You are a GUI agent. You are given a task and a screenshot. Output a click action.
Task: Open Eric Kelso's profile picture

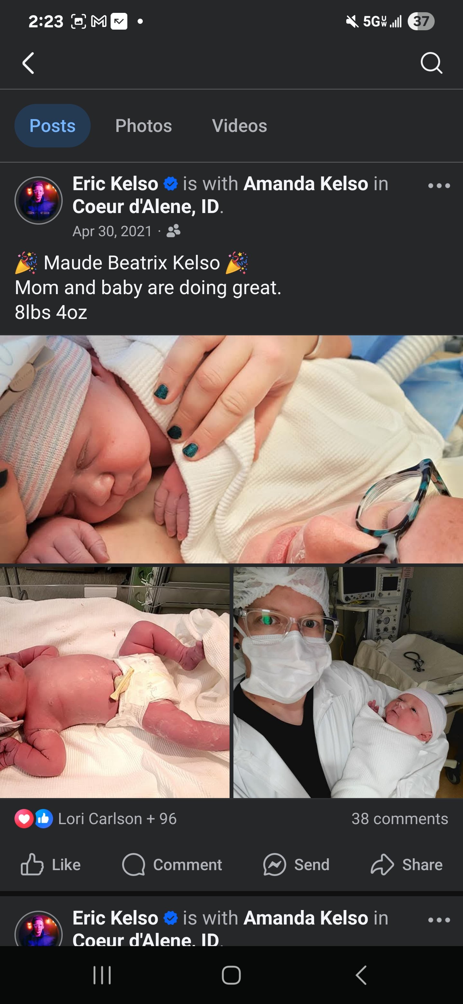tap(39, 200)
